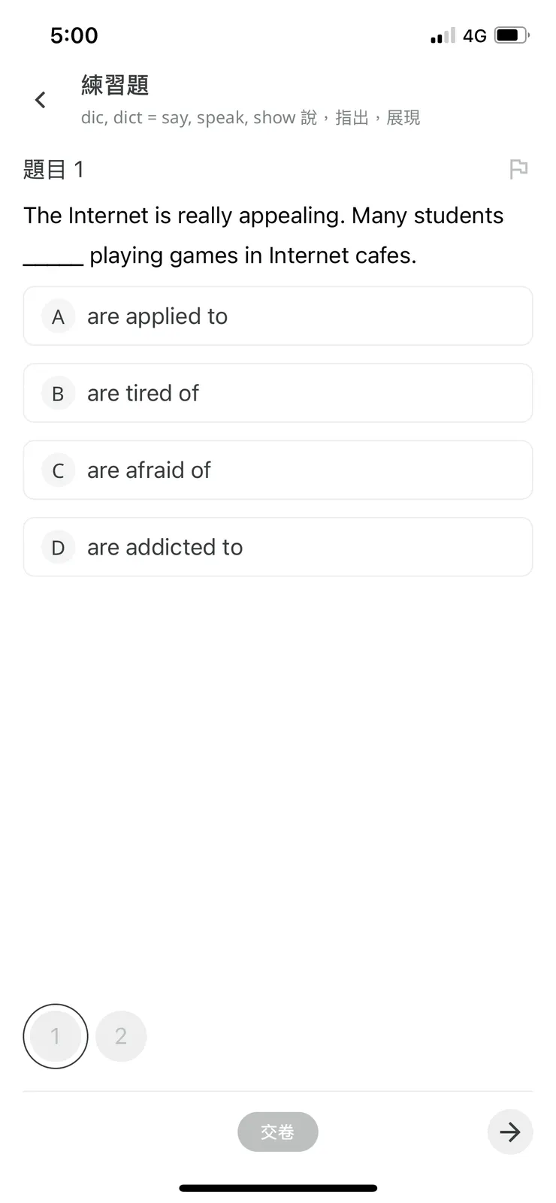Tap the 練習題 page title

pos(115,86)
